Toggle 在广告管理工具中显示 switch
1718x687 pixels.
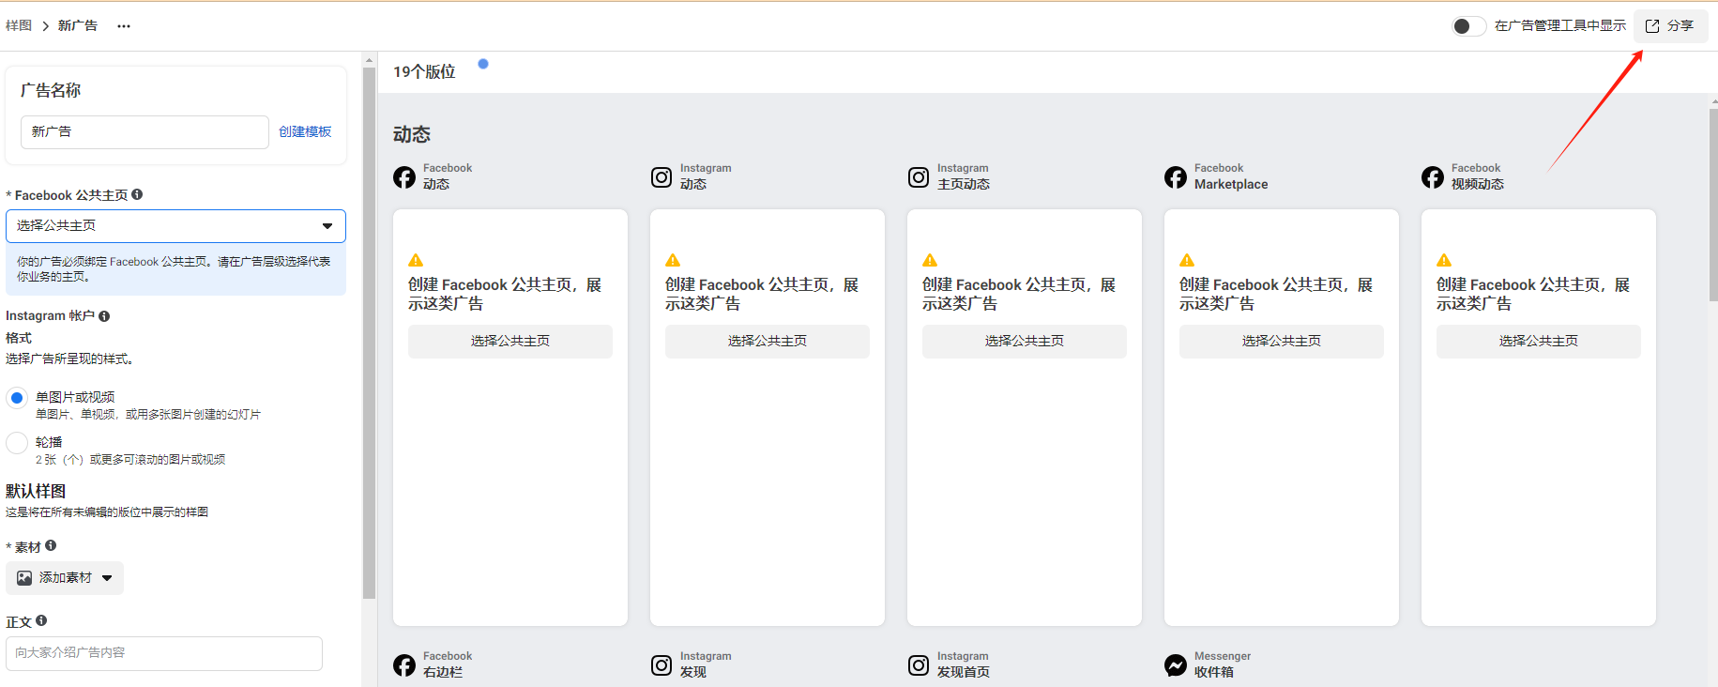[1468, 26]
